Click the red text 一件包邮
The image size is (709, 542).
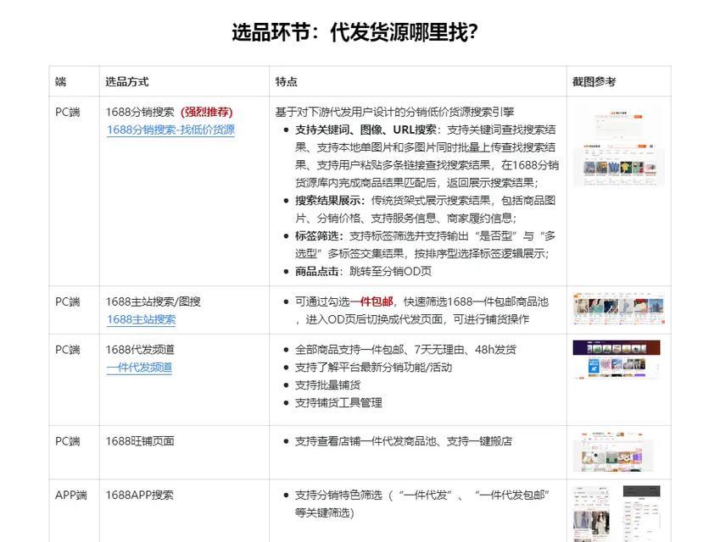tap(371, 301)
